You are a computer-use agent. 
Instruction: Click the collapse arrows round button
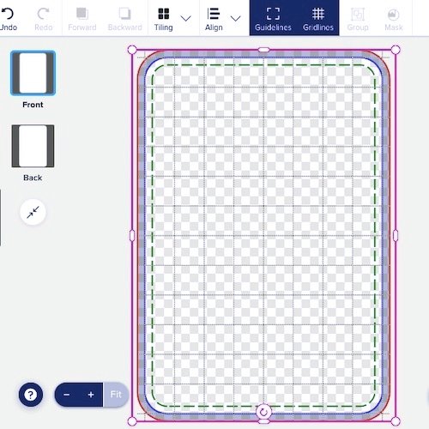[x=33, y=212]
